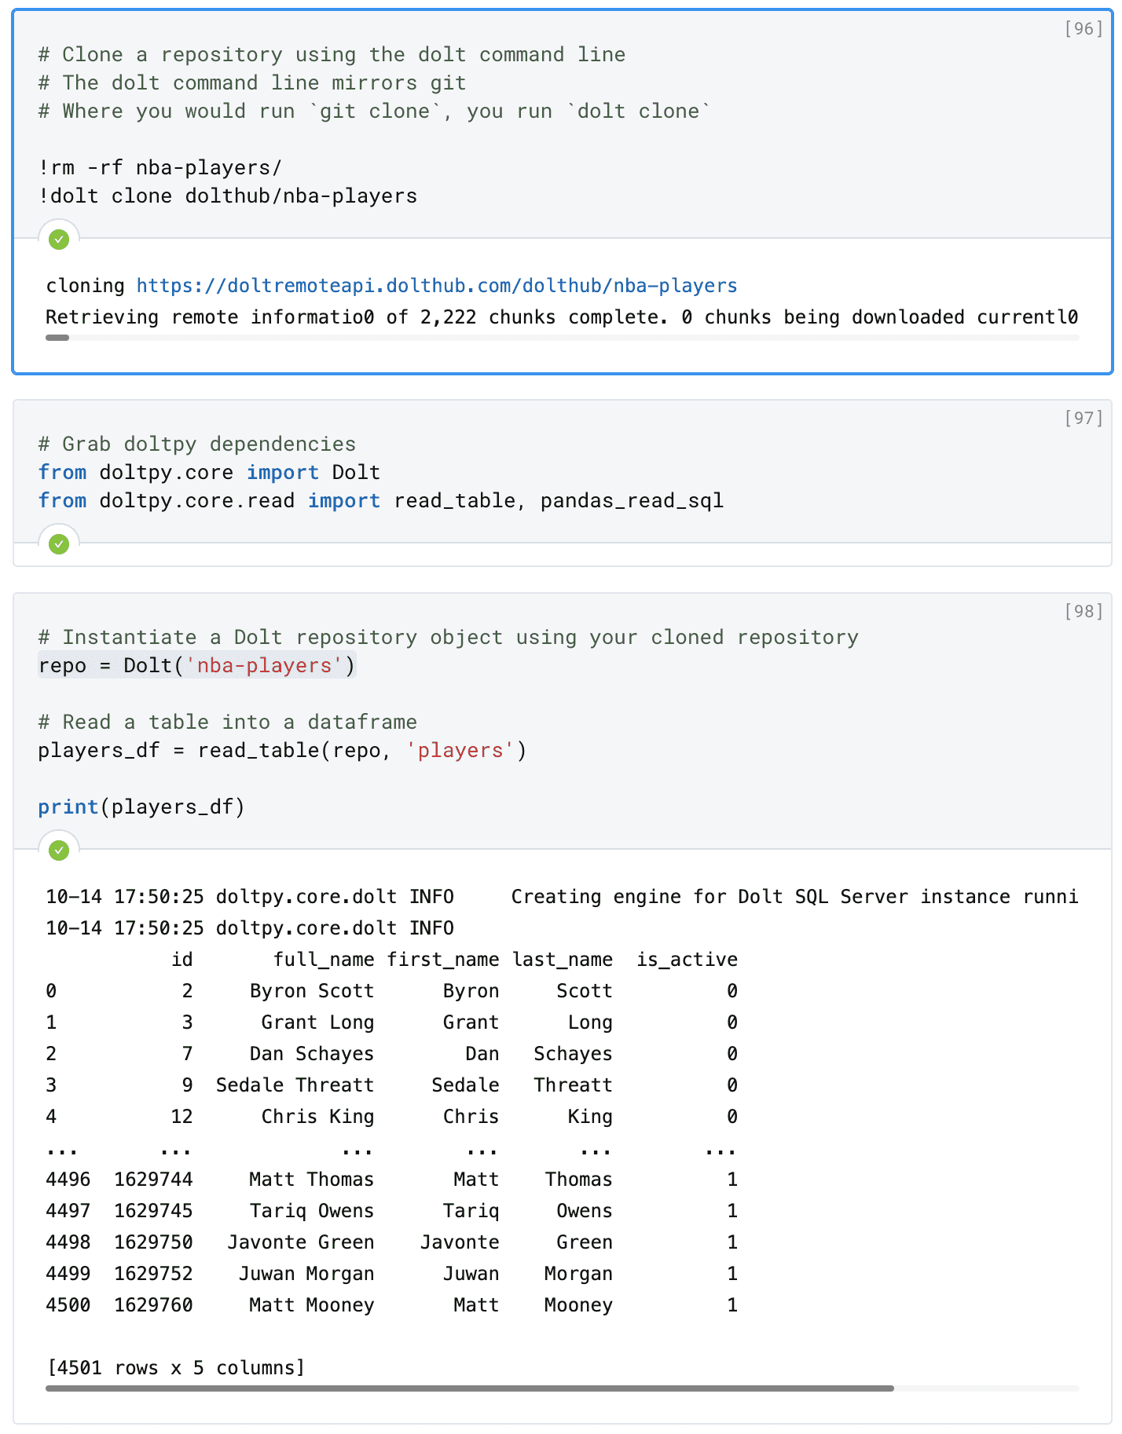This screenshot has width=1122, height=1434.
Task: Click the [98] execution count label
Action: 1083,612
